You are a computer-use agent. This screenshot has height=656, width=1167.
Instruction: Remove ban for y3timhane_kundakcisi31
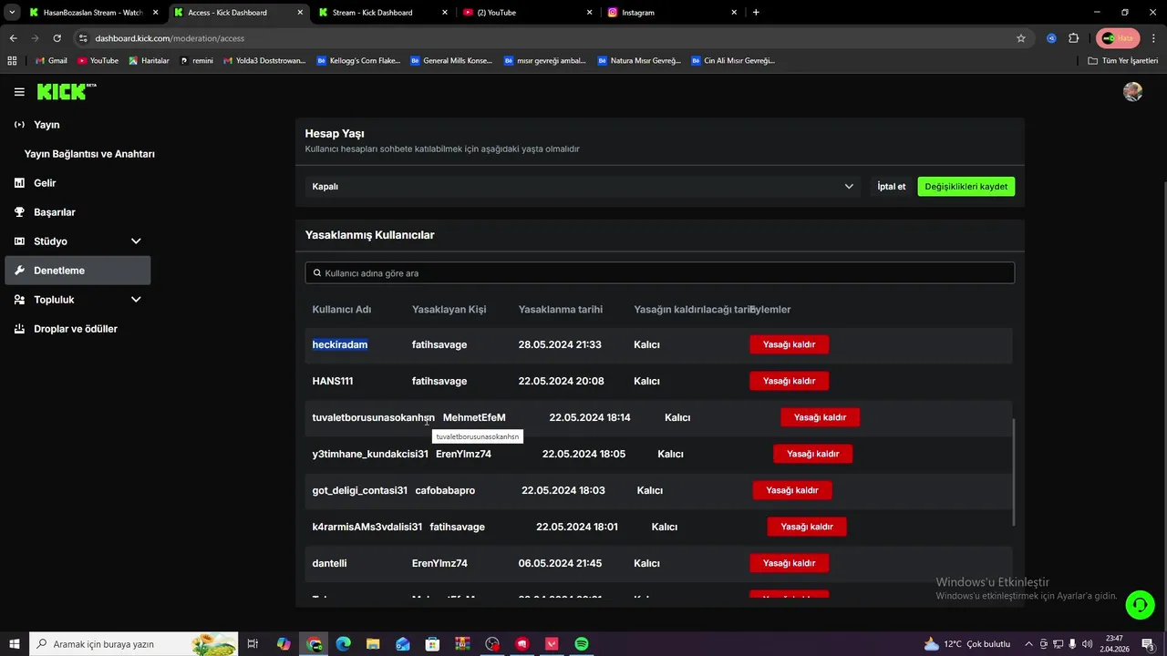[812, 454]
